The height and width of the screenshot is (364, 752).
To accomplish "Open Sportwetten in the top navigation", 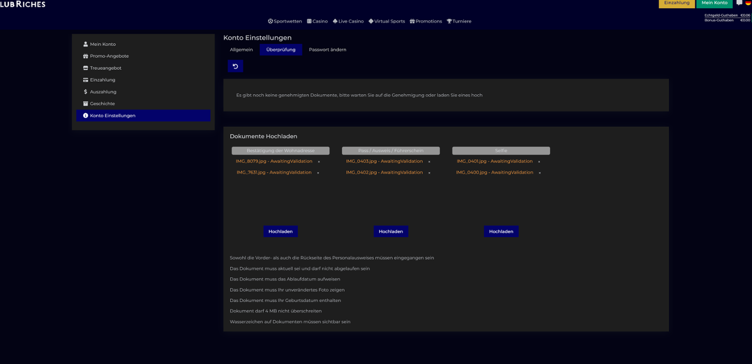I will click(x=285, y=22).
